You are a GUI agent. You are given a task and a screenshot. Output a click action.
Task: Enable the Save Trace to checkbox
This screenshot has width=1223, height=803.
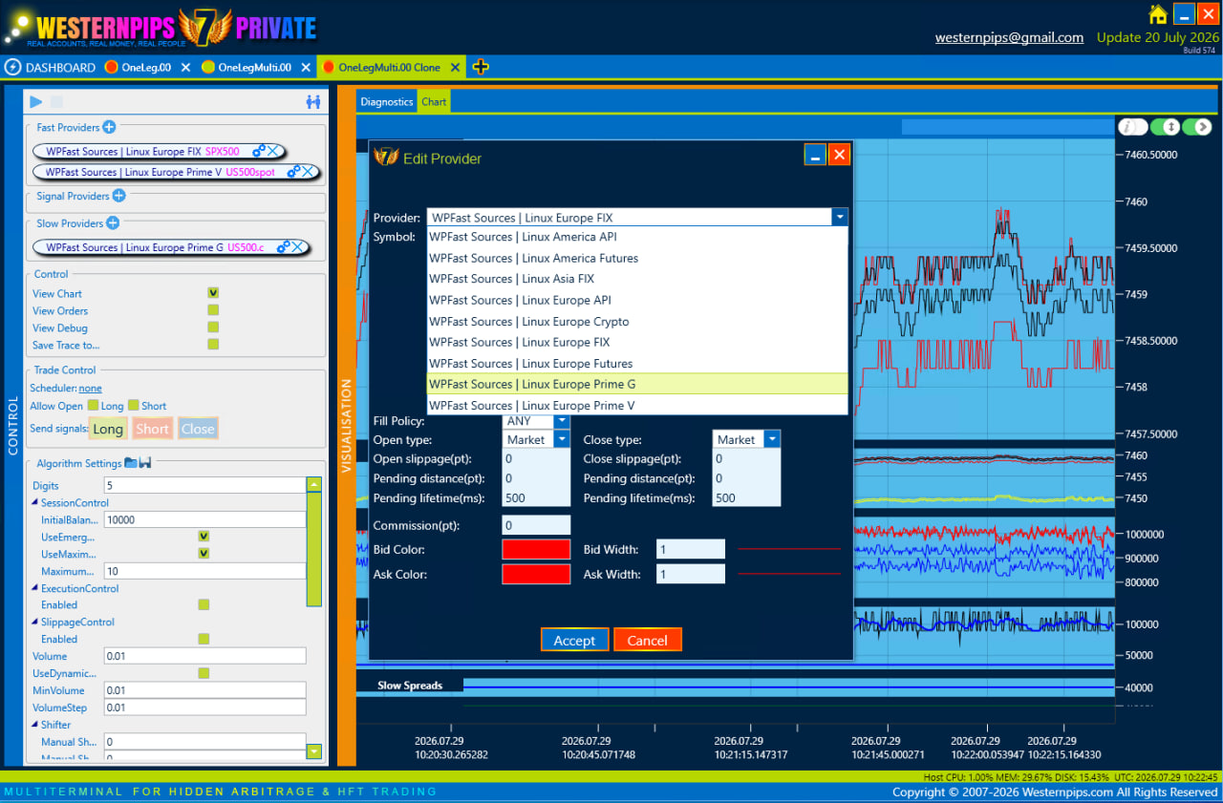(213, 345)
